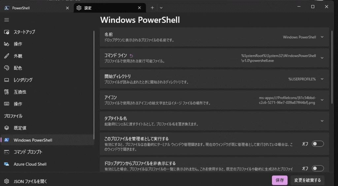Click the powershell.exe command line path
Viewport: 338px width, 186px height.
(279, 58)
